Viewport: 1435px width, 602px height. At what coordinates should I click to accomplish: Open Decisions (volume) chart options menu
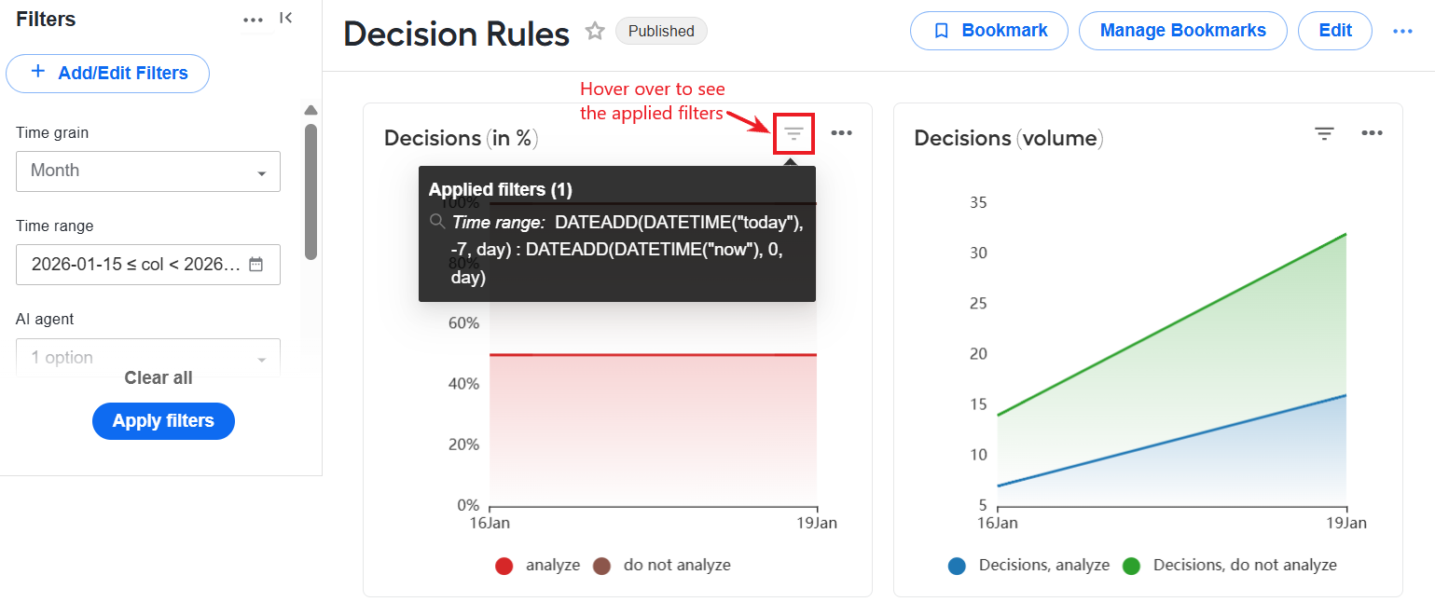click(1372, 133)
